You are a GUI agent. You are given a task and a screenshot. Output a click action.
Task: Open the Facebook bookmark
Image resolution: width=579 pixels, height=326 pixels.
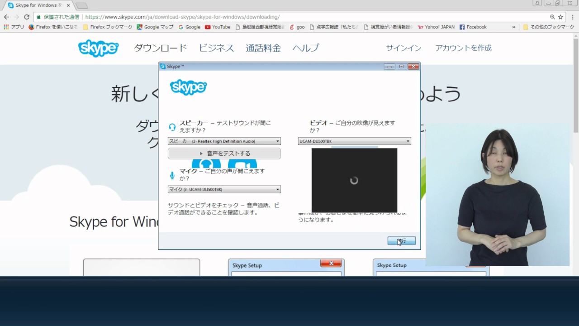(473, 27)
